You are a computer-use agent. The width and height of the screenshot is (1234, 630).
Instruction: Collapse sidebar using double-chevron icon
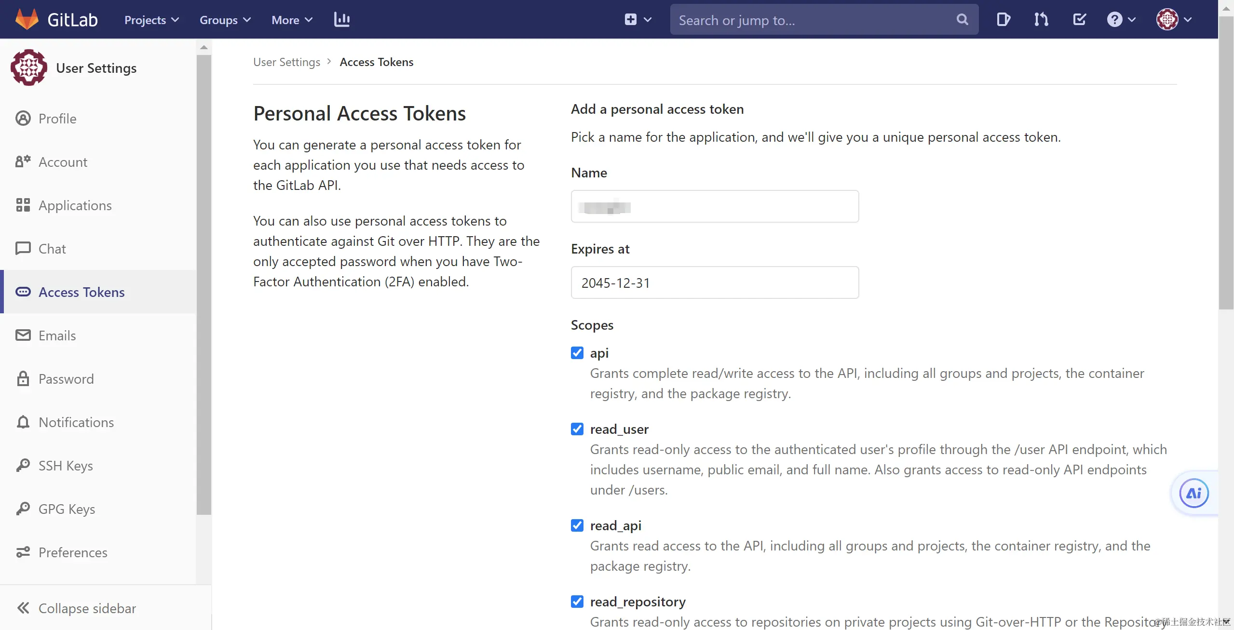click(23, 608)
